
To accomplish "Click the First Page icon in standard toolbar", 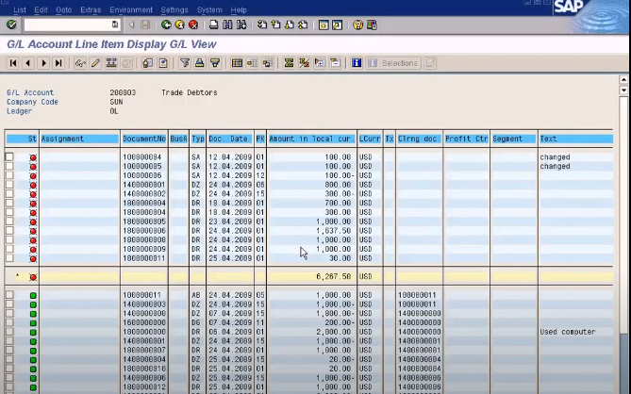I will pyautogui.click(x=262, y=25).
